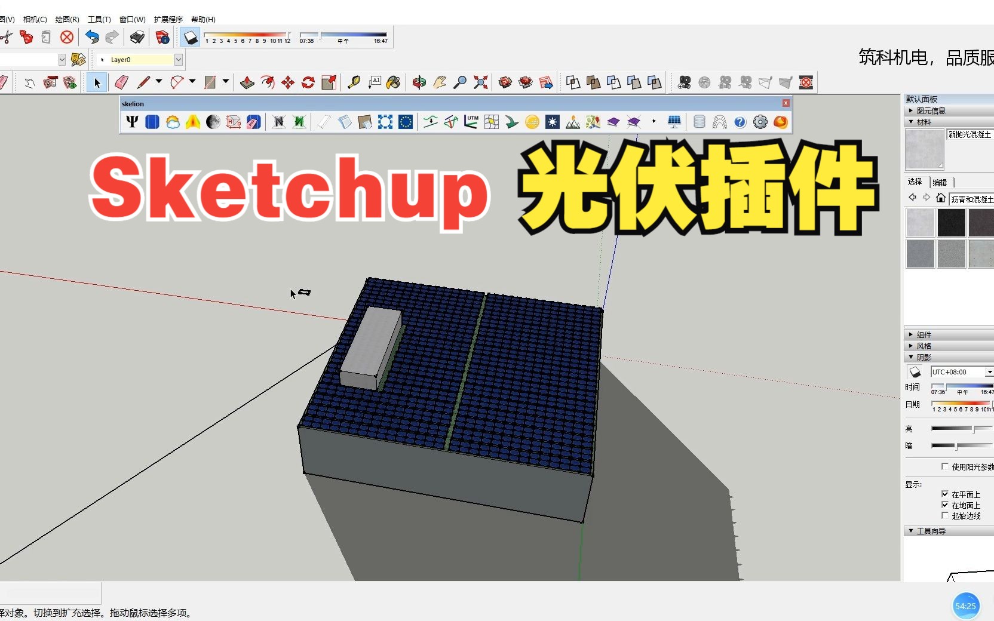Pick the Rectangle shape tool
The image size is (994, 621).
tap(210, 82)
